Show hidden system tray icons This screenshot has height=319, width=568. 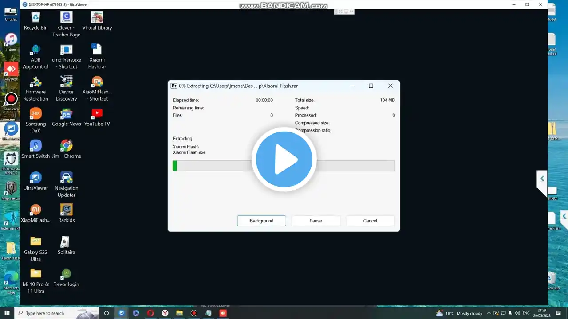pyautogui.click(x=489, y=313)
